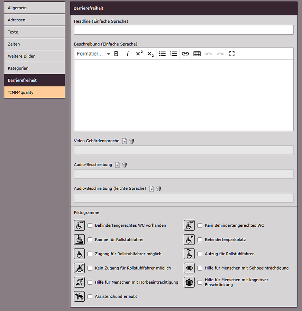The height and width of the screenshot is (311, 302).
Task: Switch to the Kategorien section
Action: tap(35, 68)
